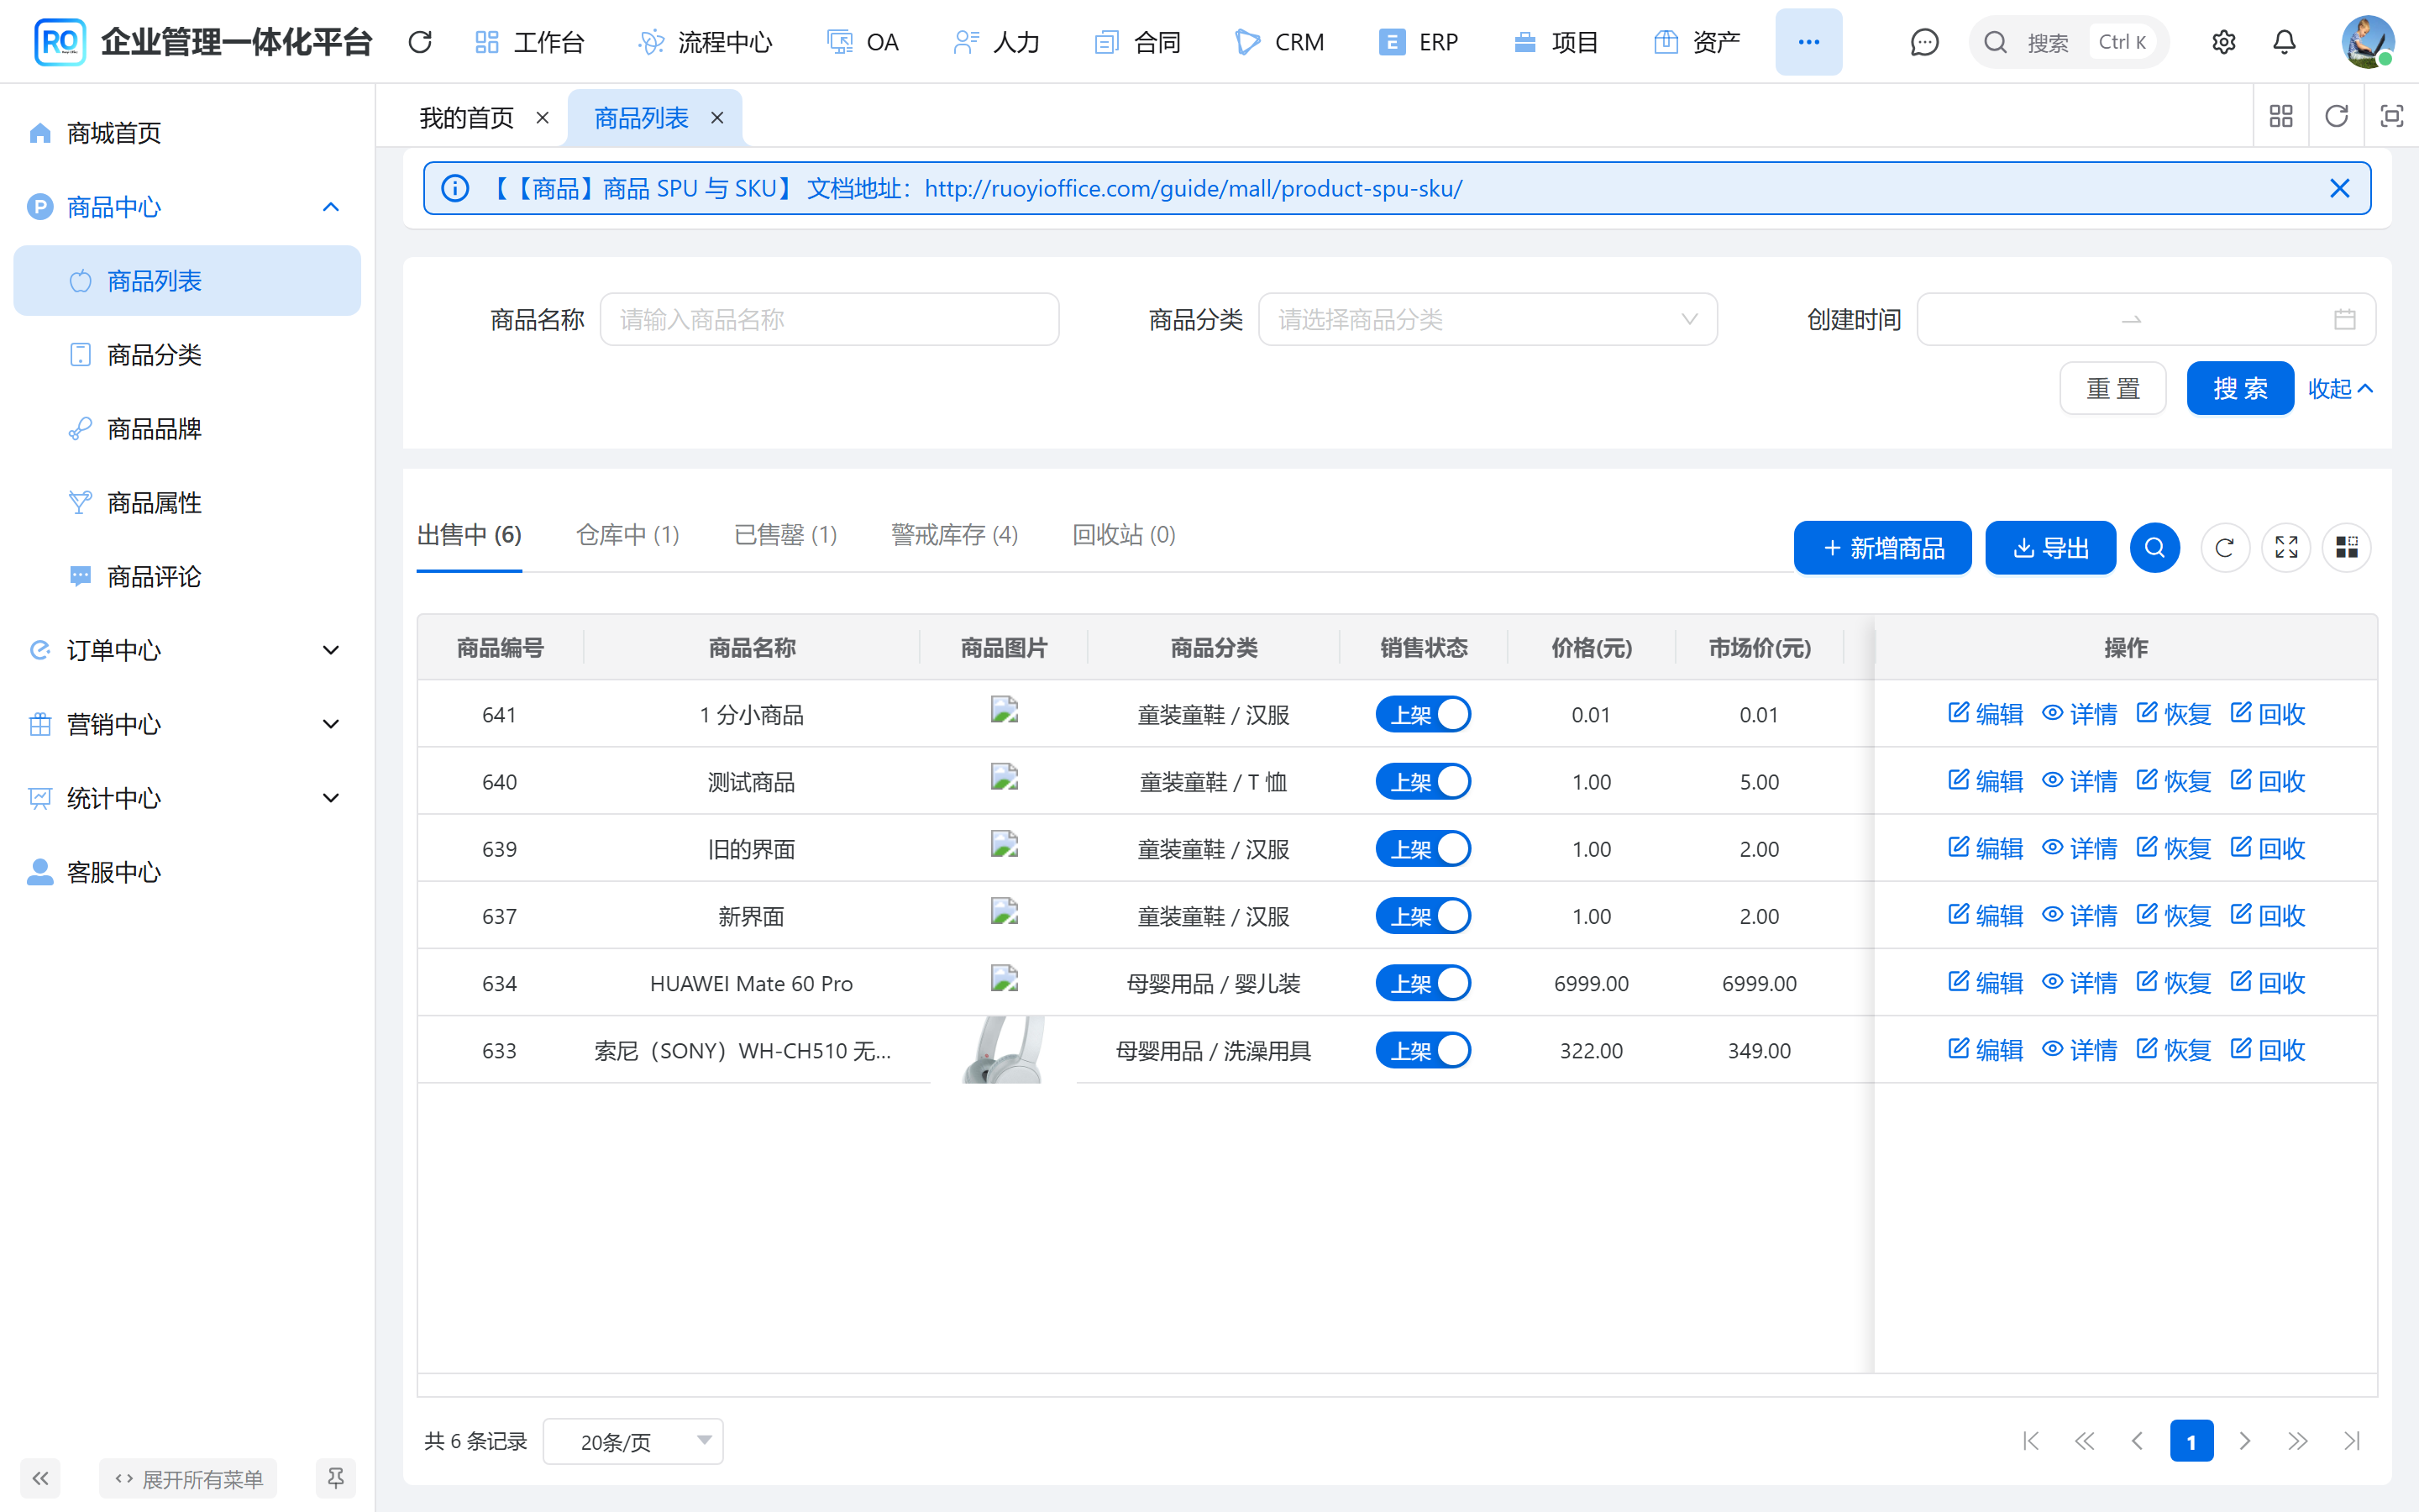Open the calendar icon in 创建时间 field

(2344, 320)
